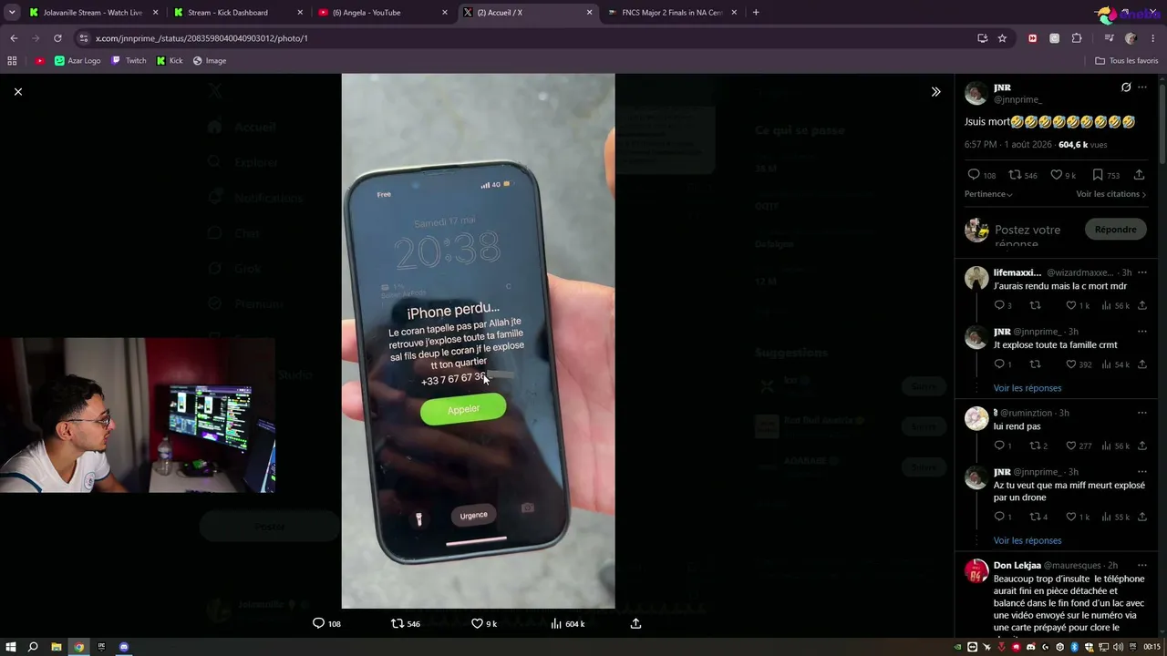
Task: Switch to Angela - YouTube tab
Action: pyautogui.click(x=382, y=13)
